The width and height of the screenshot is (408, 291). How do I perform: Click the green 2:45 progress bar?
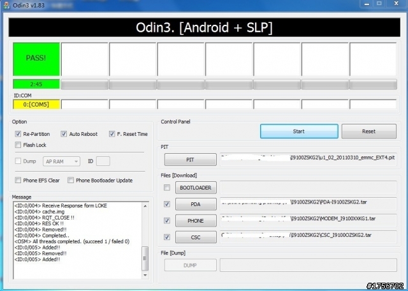click(x=36, y=84)
